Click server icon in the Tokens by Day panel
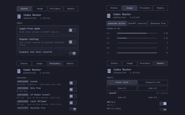The width and height of the screenshot is (185, 115). [x=108, y=16]
